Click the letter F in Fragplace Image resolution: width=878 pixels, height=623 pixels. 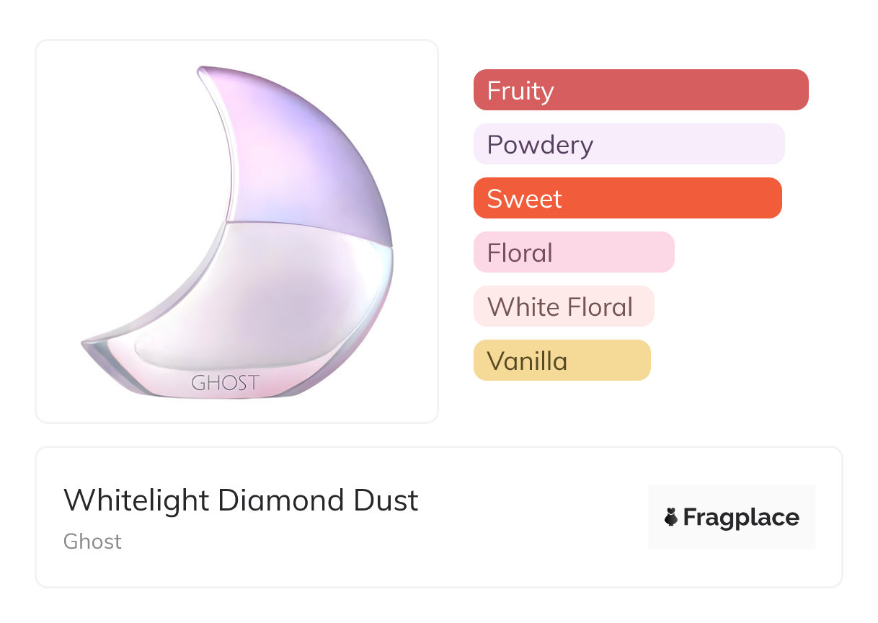point(690,518)
